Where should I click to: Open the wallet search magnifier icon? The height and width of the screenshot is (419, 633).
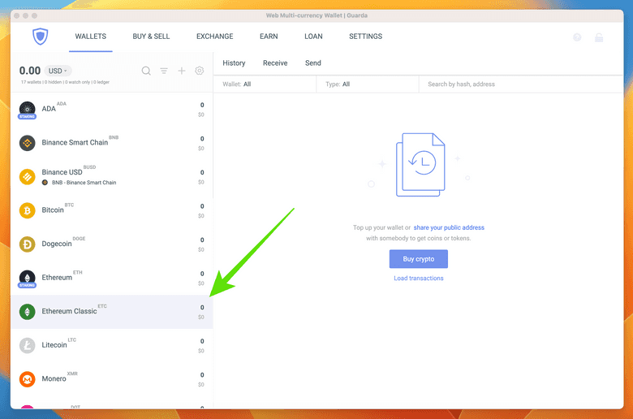tap(146, 71)
